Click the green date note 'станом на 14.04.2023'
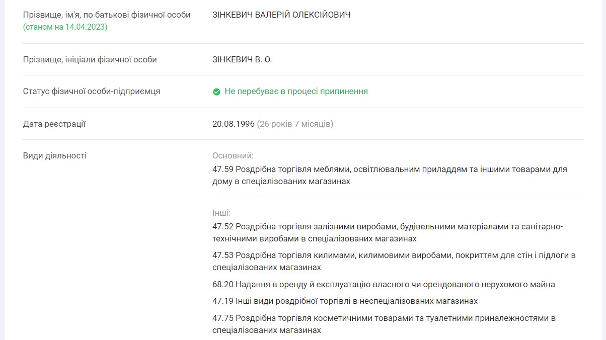The height and width of the screenshot is (340, 606). coord(65,27)
